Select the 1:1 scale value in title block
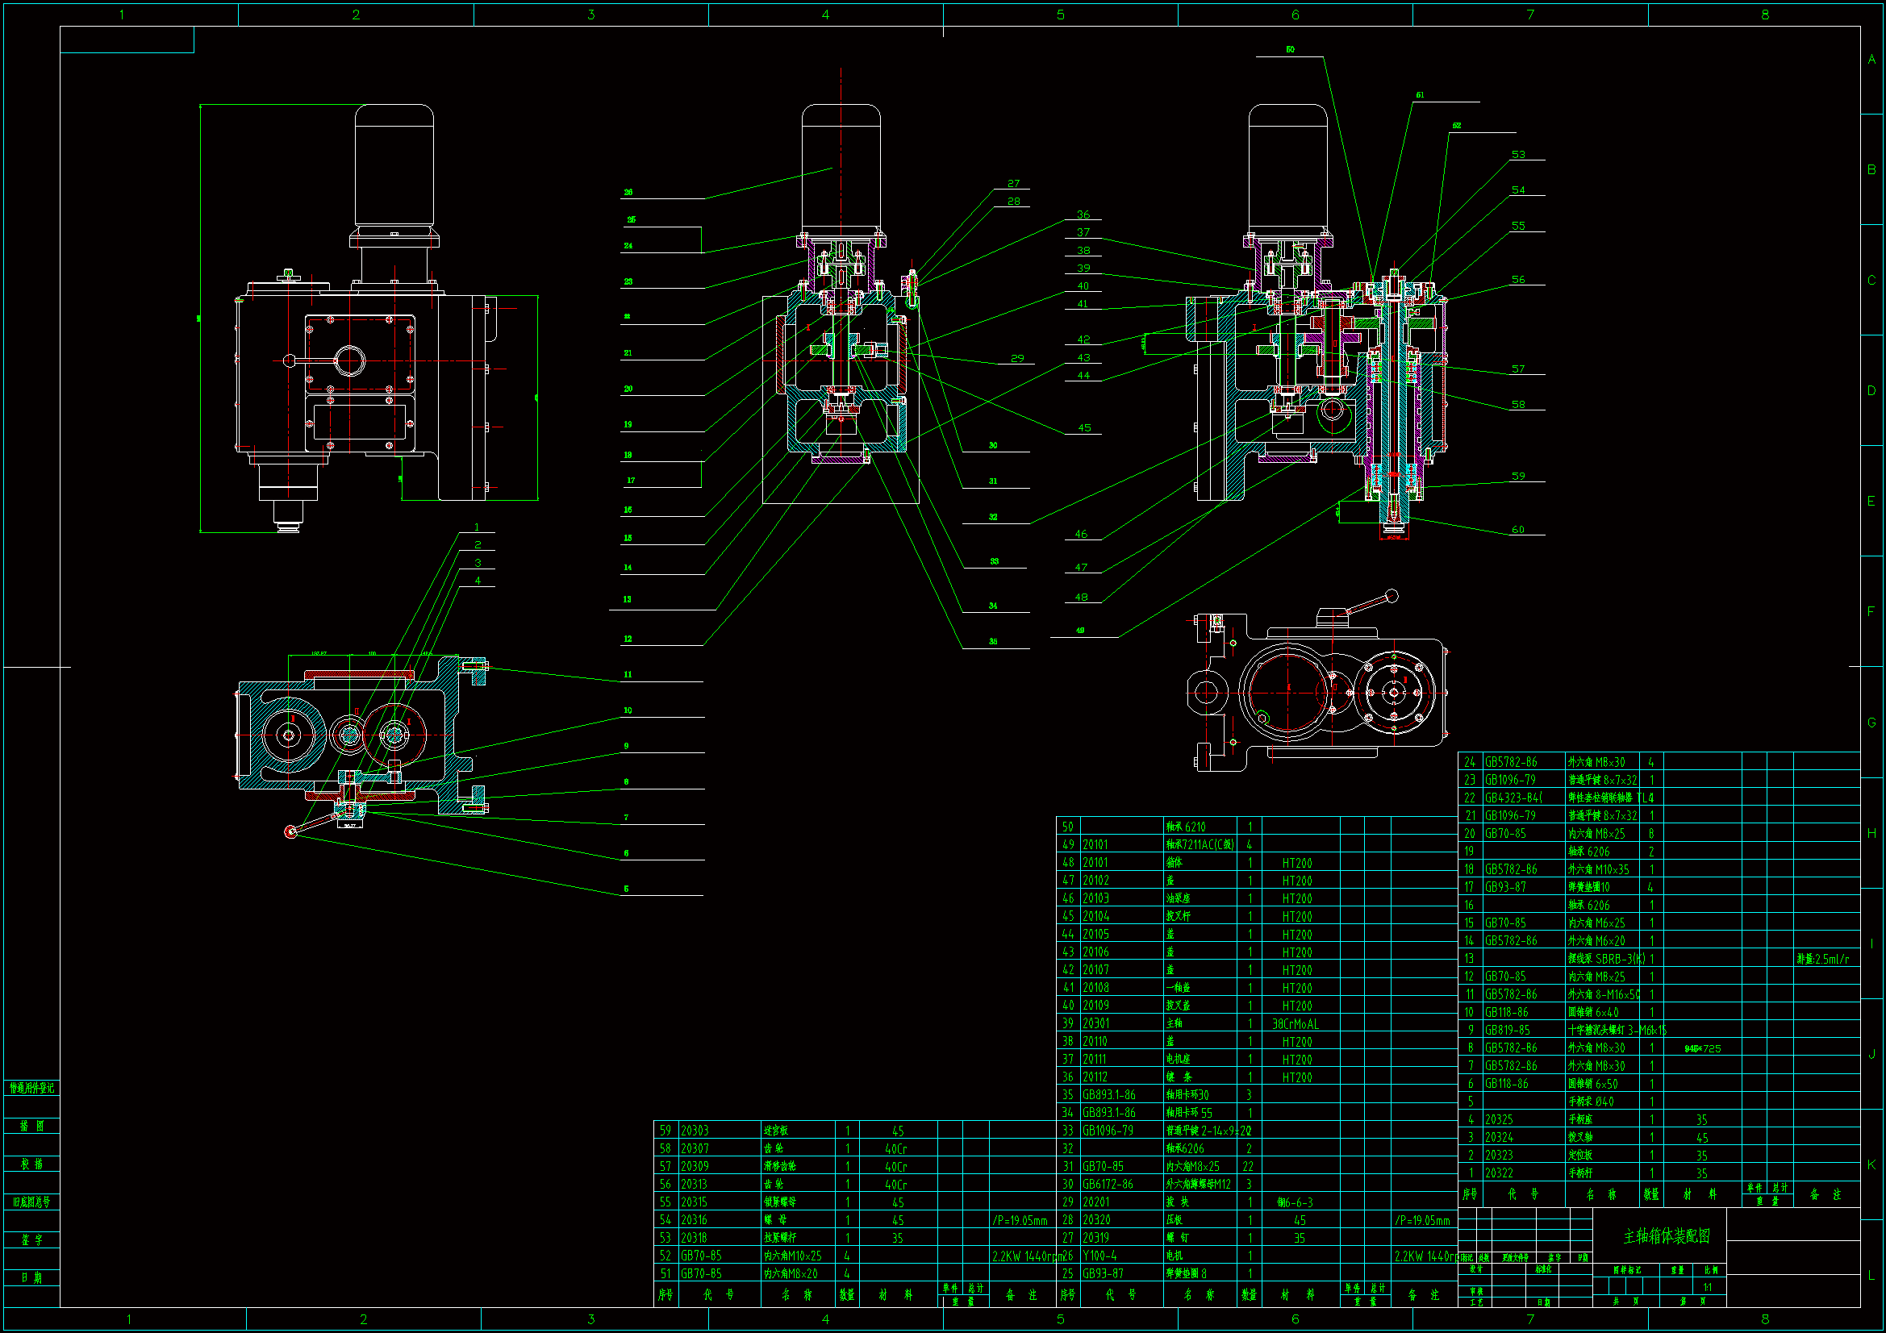The height and width of the screenshot is (1333, 1886). 1709,1287
